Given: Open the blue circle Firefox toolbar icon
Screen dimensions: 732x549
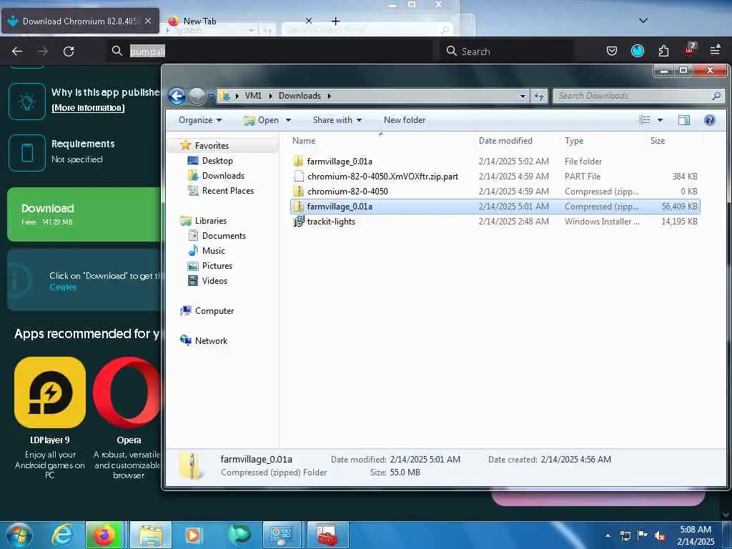Looking at the screenshot, I should [x=638, y=51].
